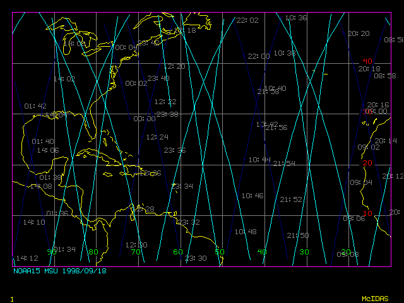Viewport: 404px width, 303px height.
Task: Select the 21:56 orbit time label
Action: (276, 128)
